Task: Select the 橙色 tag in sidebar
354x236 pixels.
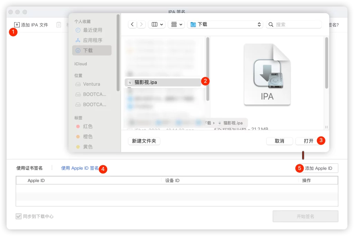Action: pyautogui.click(x=86, y=136)
